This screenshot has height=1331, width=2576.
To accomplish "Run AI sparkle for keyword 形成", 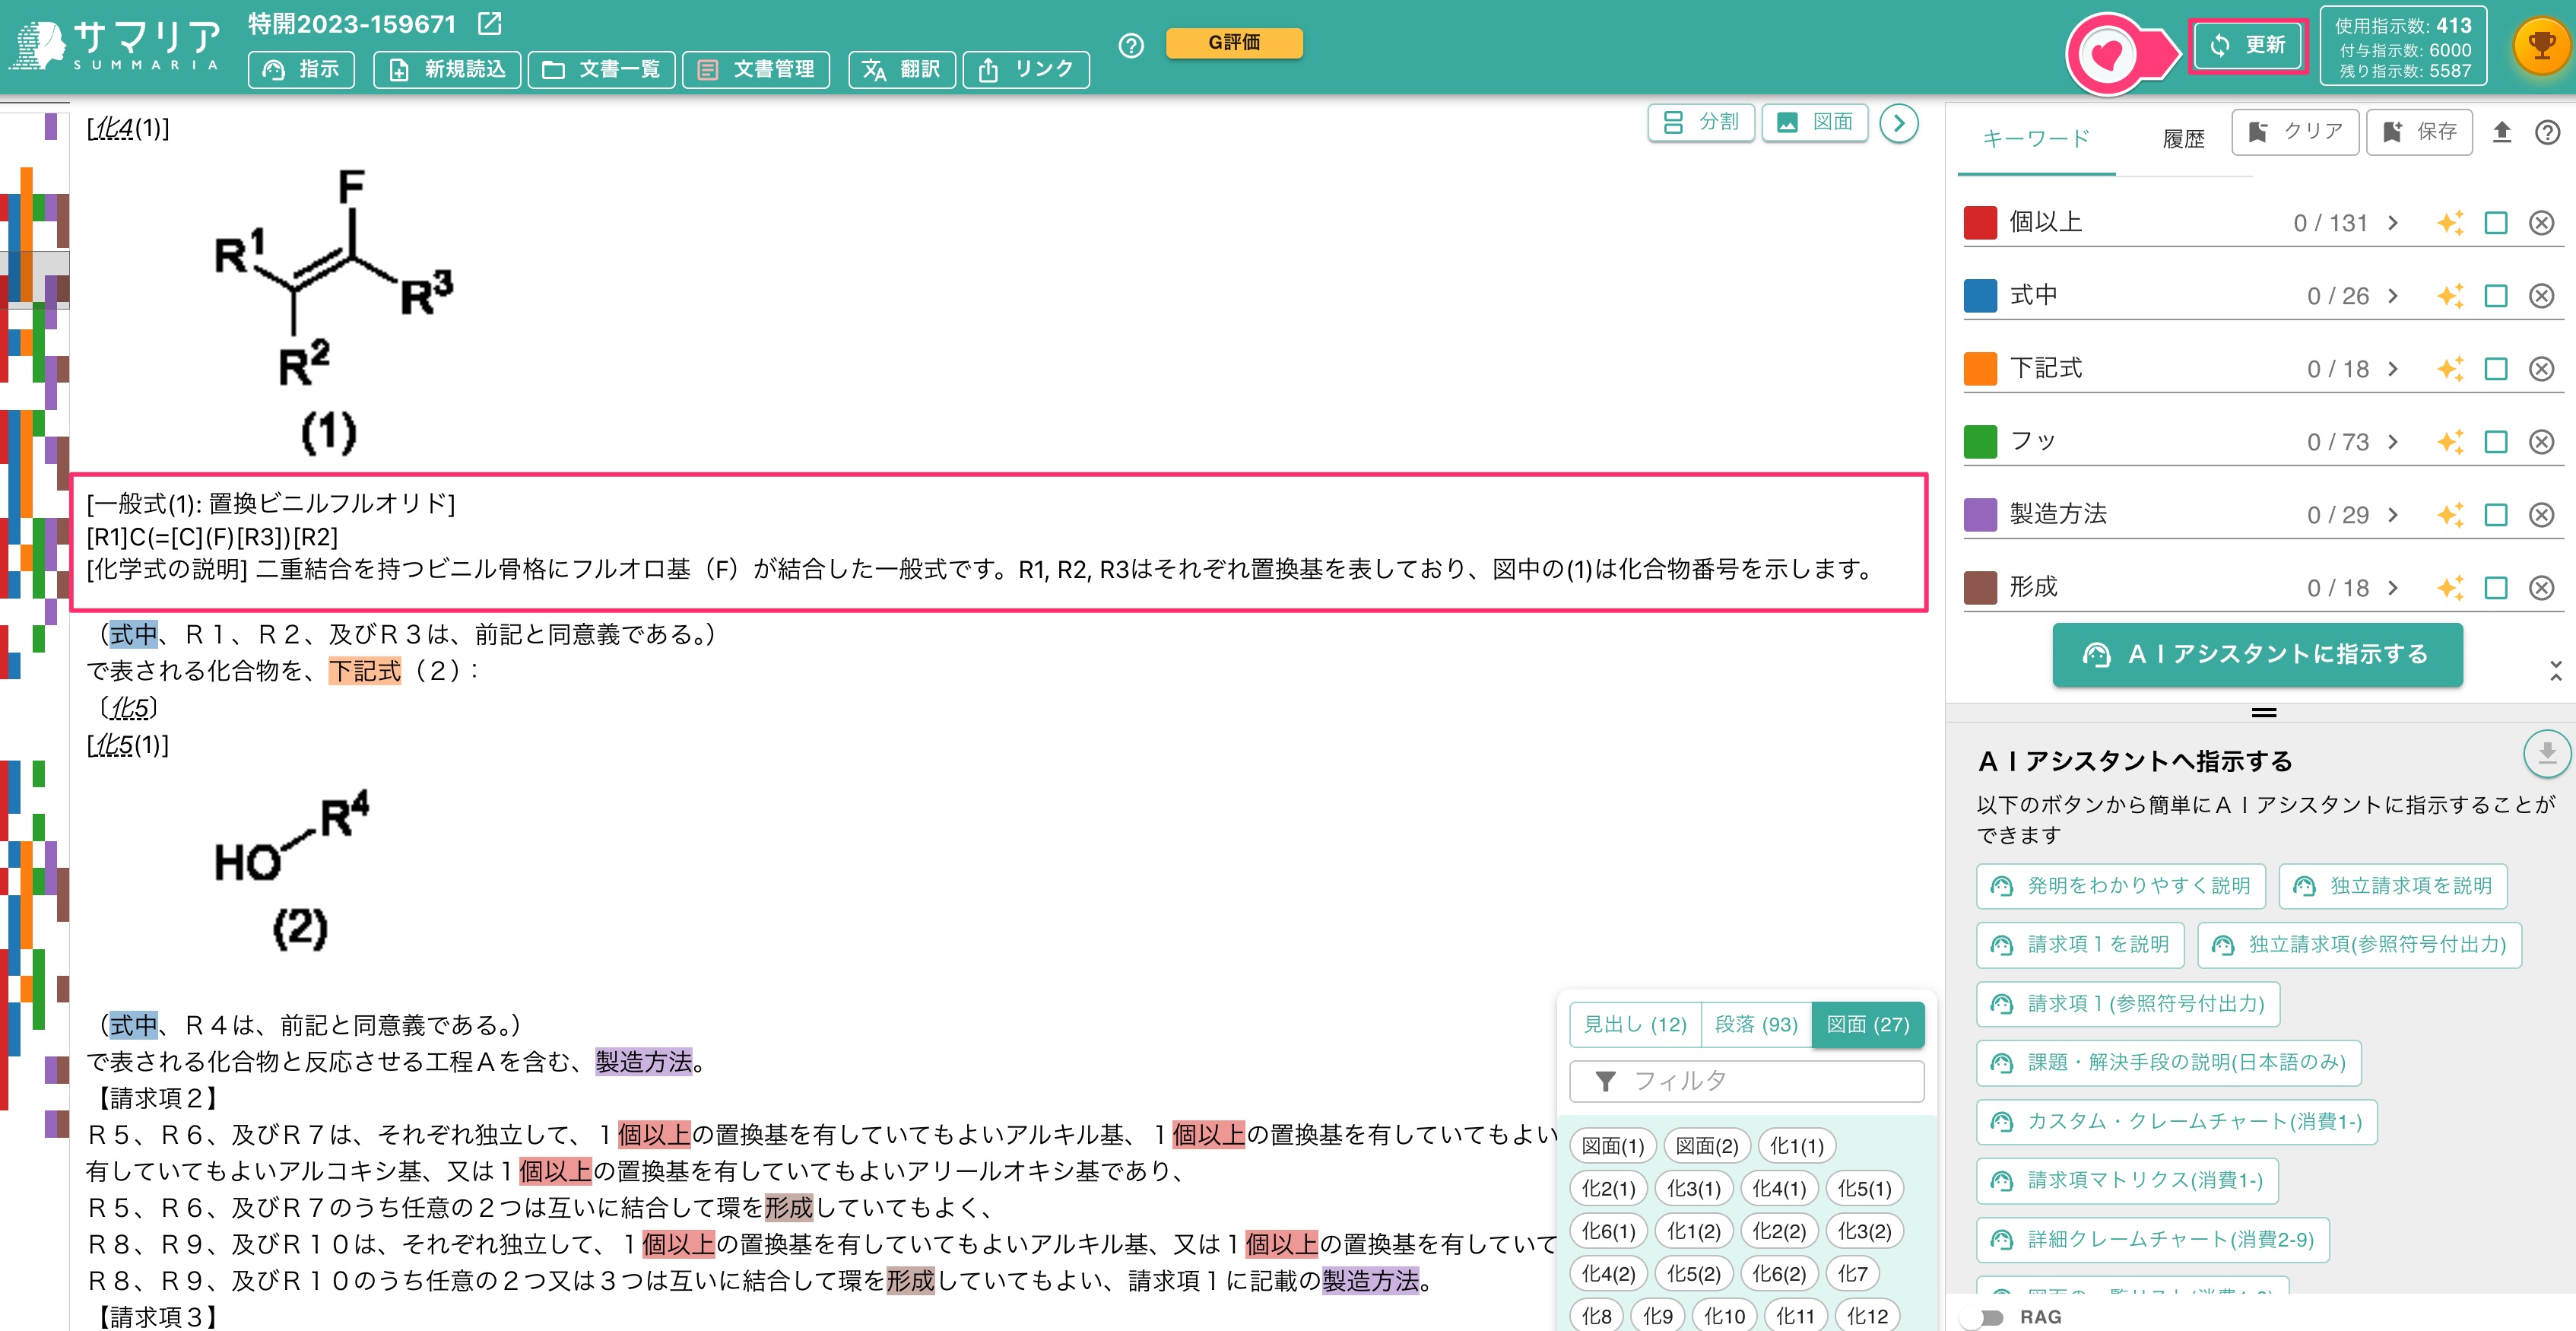I will pos(2449,588).
